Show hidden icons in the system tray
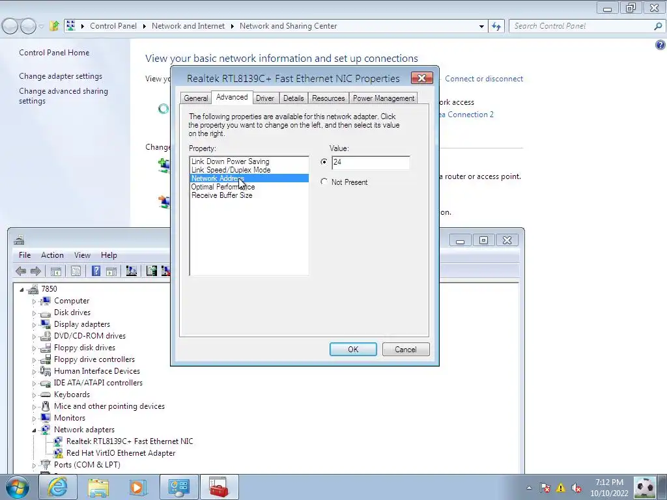667x500 pixels. [x=529, y=488]
